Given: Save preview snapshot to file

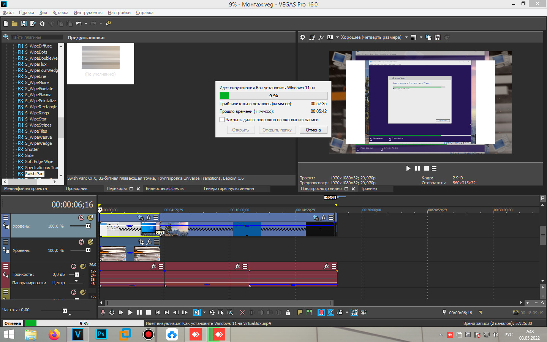Looking at the screenshot, I should coord(438,37).
